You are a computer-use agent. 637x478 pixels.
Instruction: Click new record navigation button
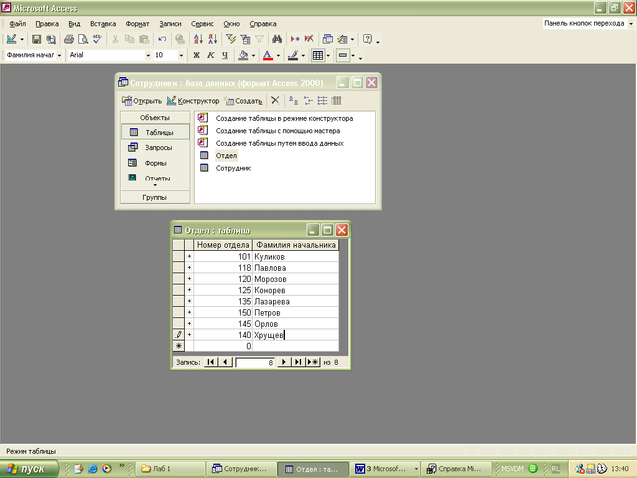tap(313, 362)
